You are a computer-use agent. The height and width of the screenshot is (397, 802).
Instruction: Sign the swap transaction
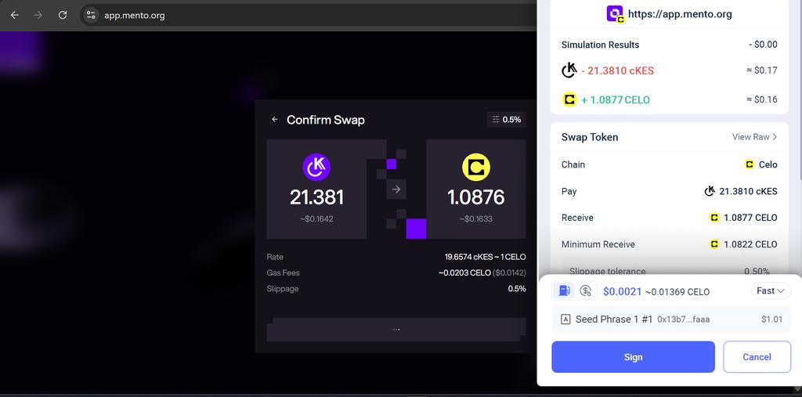click(x=633, y=357)
